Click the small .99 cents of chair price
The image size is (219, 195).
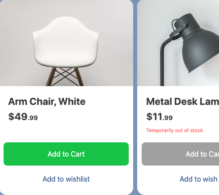click(33, 118)
